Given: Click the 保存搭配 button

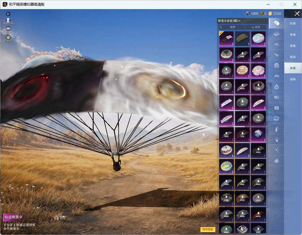Looking at the screenshot, I should (x=208, y=229).
